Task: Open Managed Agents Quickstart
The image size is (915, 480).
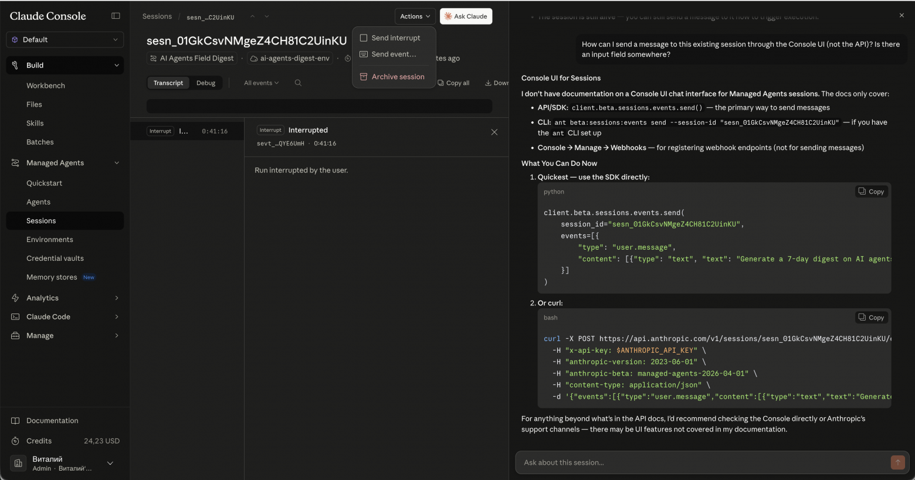Action: (44, 183)
